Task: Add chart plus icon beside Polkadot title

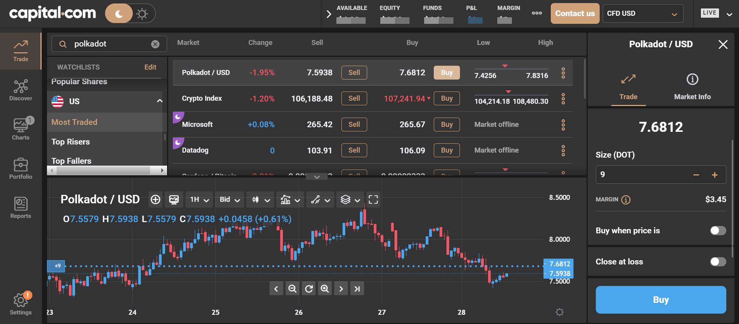Action: coord(155,199)
